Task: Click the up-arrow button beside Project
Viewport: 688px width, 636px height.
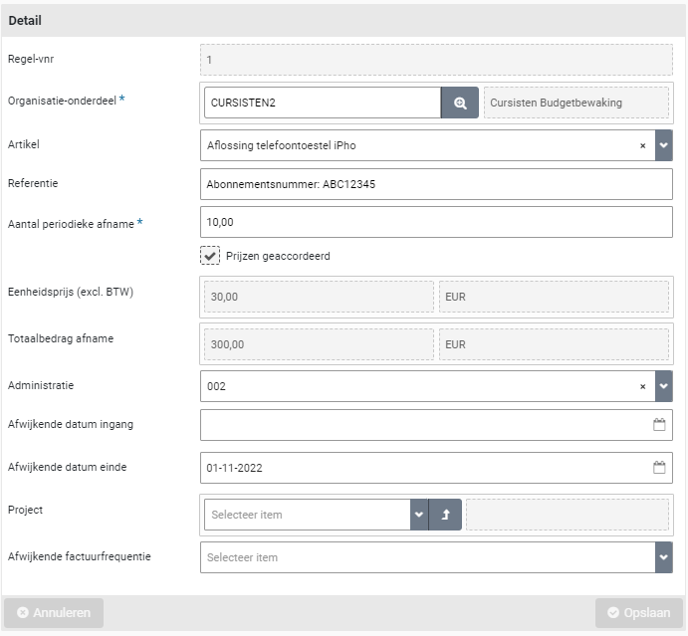Action: tap(445, 515)
